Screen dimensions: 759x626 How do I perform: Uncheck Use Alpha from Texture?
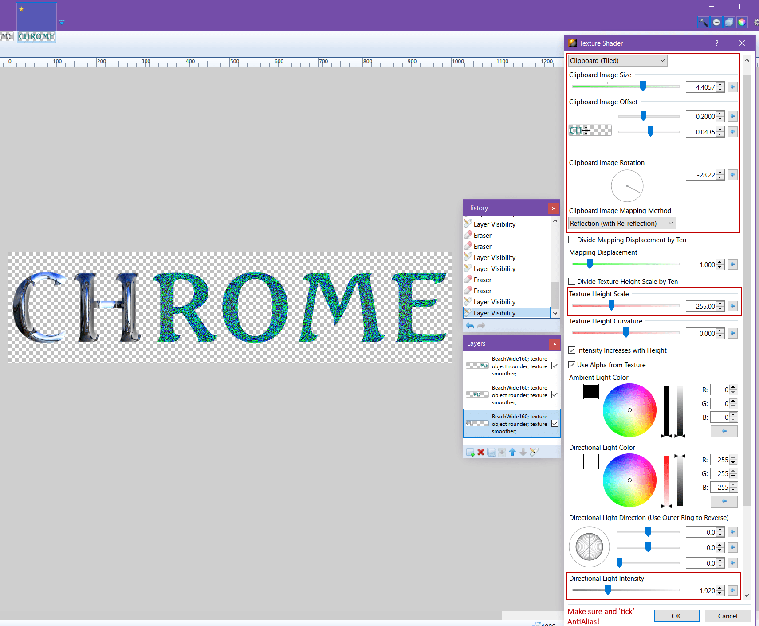pos(572,365)
